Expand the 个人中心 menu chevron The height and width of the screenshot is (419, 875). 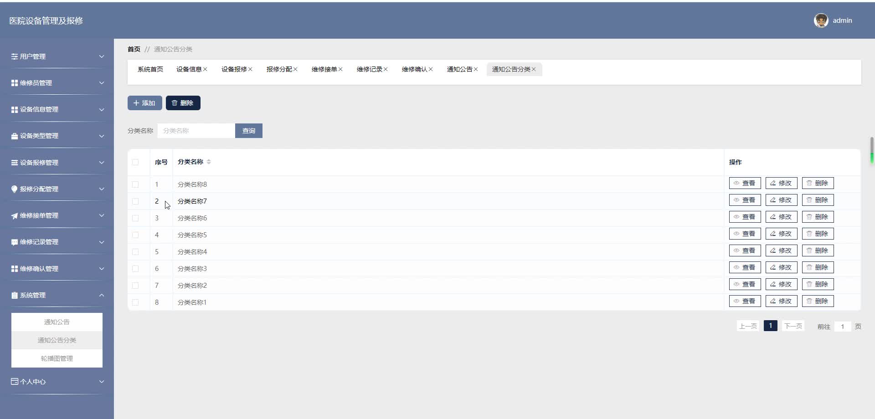pyautogui.click(x=102, y=382)
